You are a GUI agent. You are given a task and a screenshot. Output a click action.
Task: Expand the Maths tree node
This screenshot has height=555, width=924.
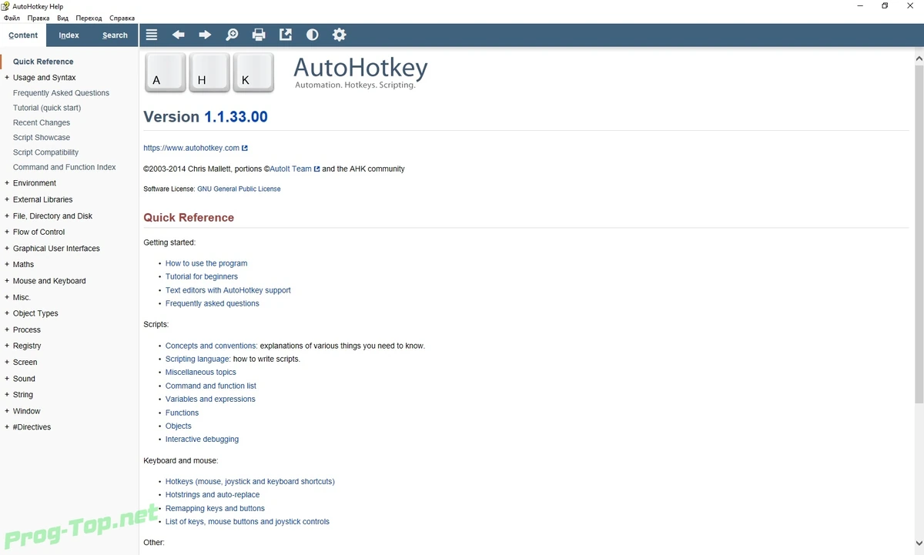click(7, 264)
